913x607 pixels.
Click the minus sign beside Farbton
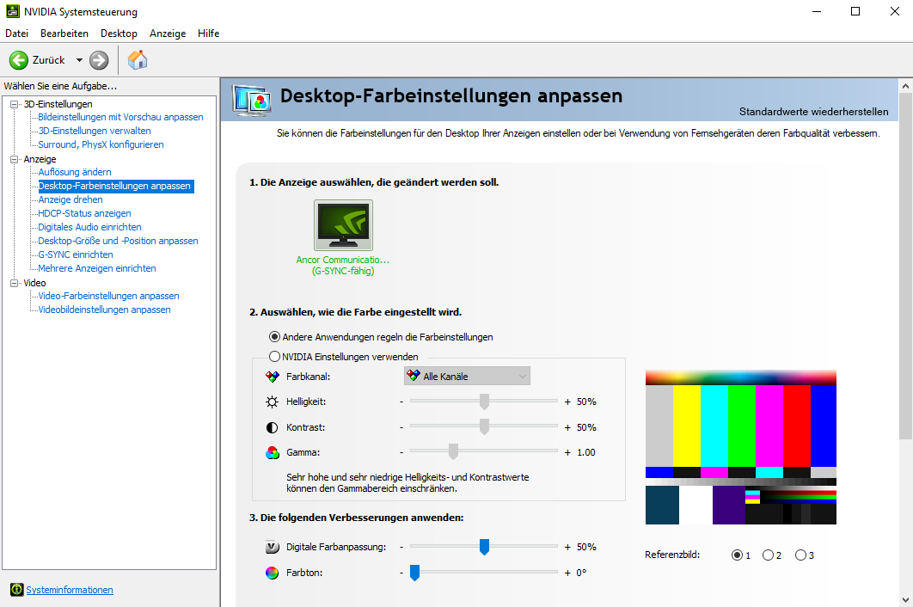401,573
